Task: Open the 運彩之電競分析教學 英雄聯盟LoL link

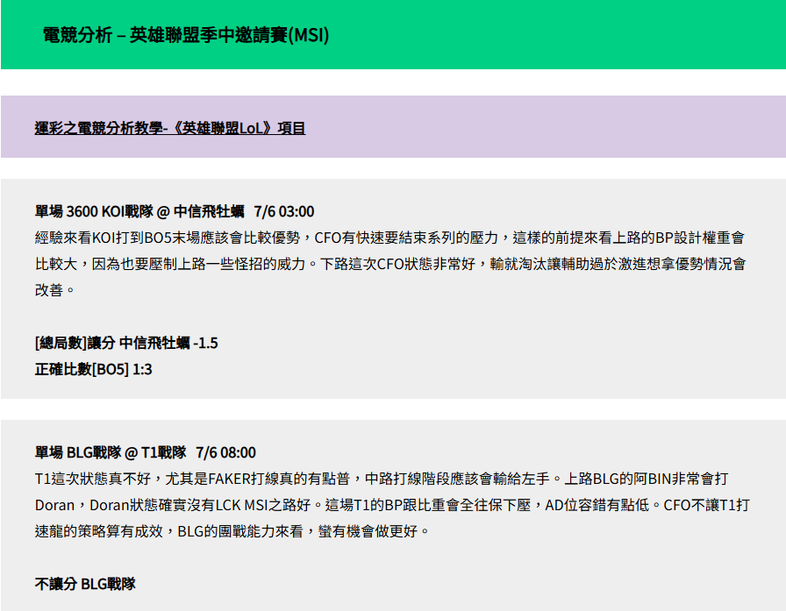Action: 170,128
